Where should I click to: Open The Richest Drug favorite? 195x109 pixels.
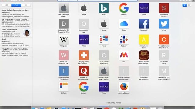tap(164, 55)
